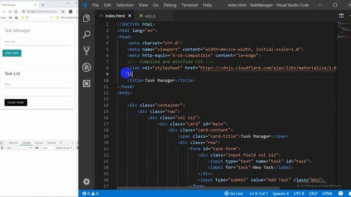Expand the bookmarks bar overflow arrow

tap(51, 18)
